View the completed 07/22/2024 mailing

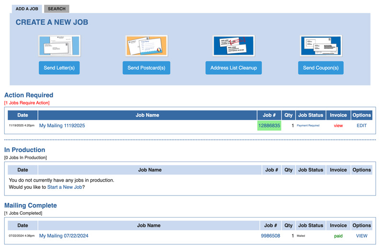tap(361, 236)
